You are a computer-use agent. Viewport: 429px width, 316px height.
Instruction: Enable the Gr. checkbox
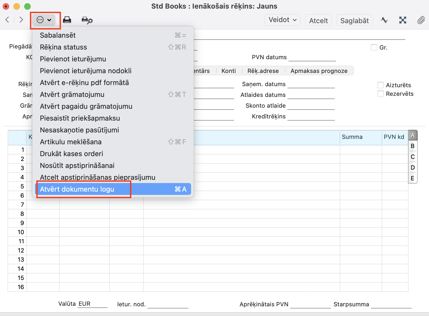pos(374,48)
